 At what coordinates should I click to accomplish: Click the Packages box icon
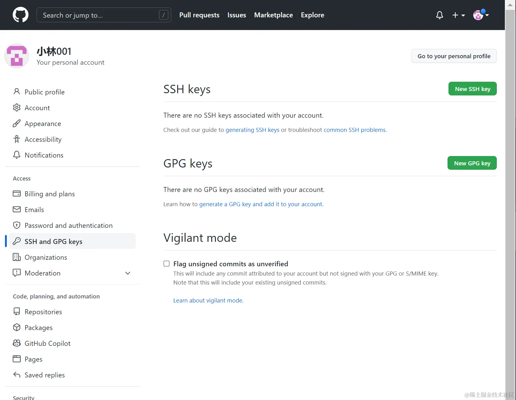(x=17, y=327)
